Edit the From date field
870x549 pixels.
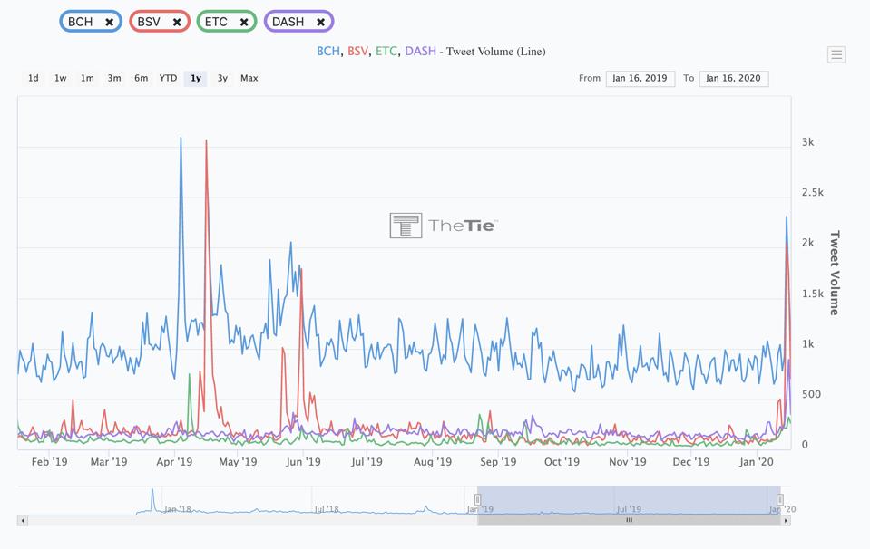[x=640, y=79]
